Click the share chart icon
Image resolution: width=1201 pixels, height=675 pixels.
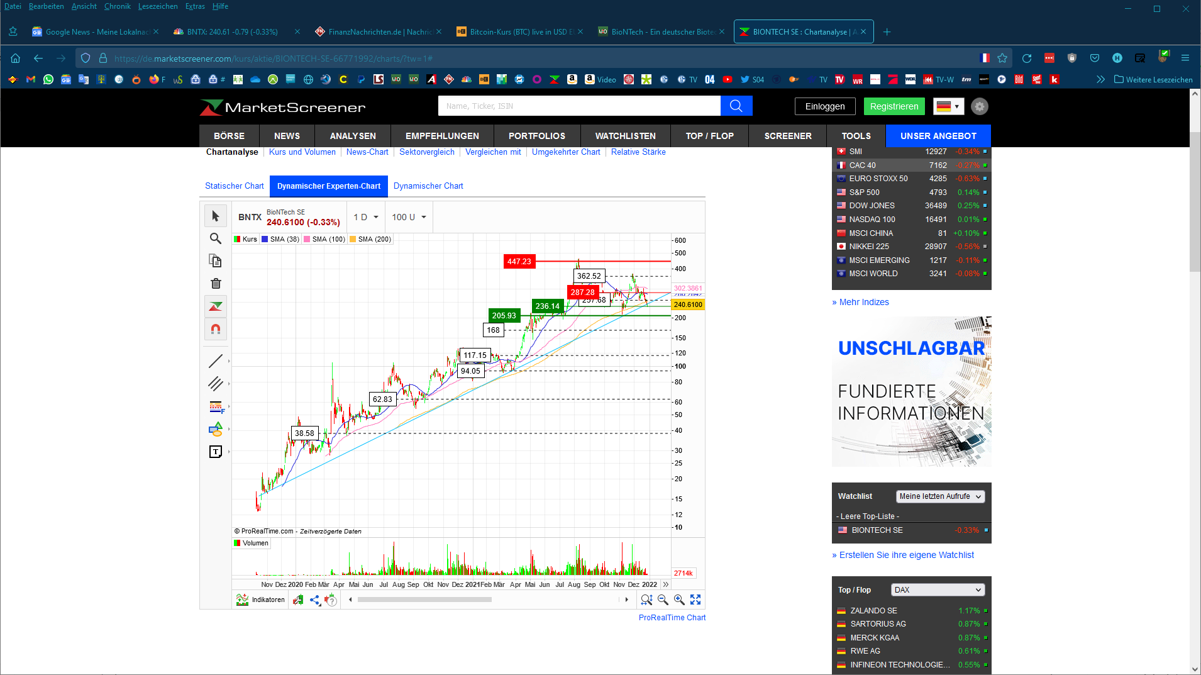pos(314,600)
